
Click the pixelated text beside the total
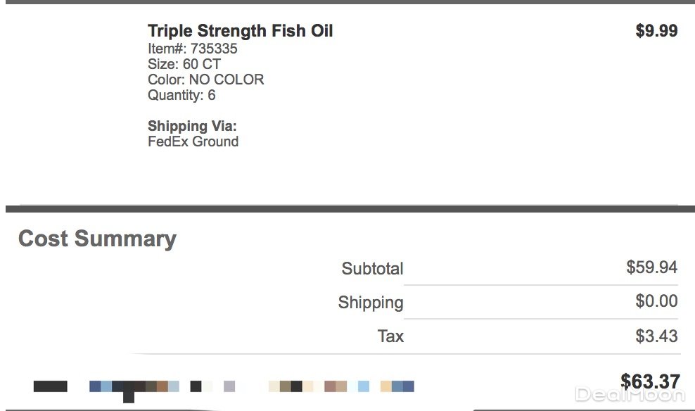click(224, 386)
